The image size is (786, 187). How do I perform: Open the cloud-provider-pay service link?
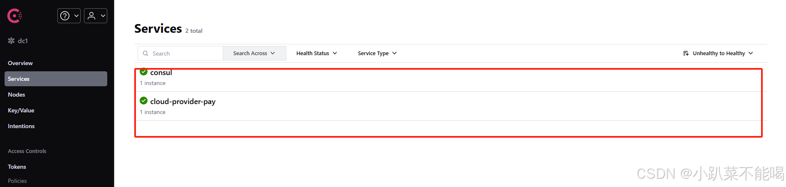coord(183,102)
